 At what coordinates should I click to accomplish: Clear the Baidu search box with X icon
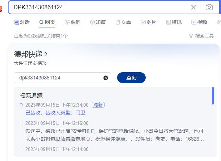[x=194, y=7]
